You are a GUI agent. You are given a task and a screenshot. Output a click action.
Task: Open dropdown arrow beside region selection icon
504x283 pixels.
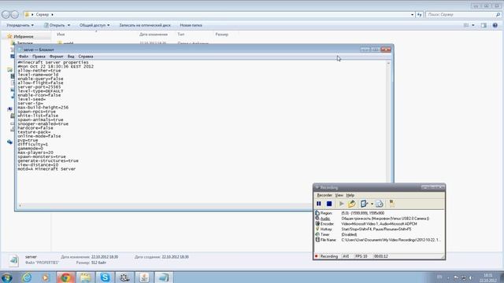tap(372, 204)
